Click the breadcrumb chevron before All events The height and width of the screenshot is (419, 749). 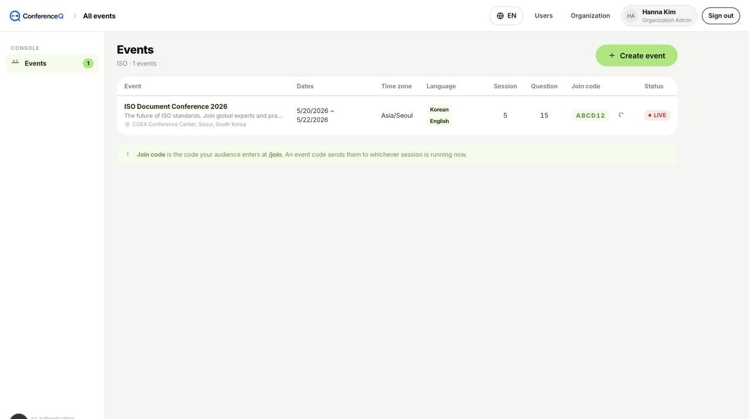pos(75,16)
